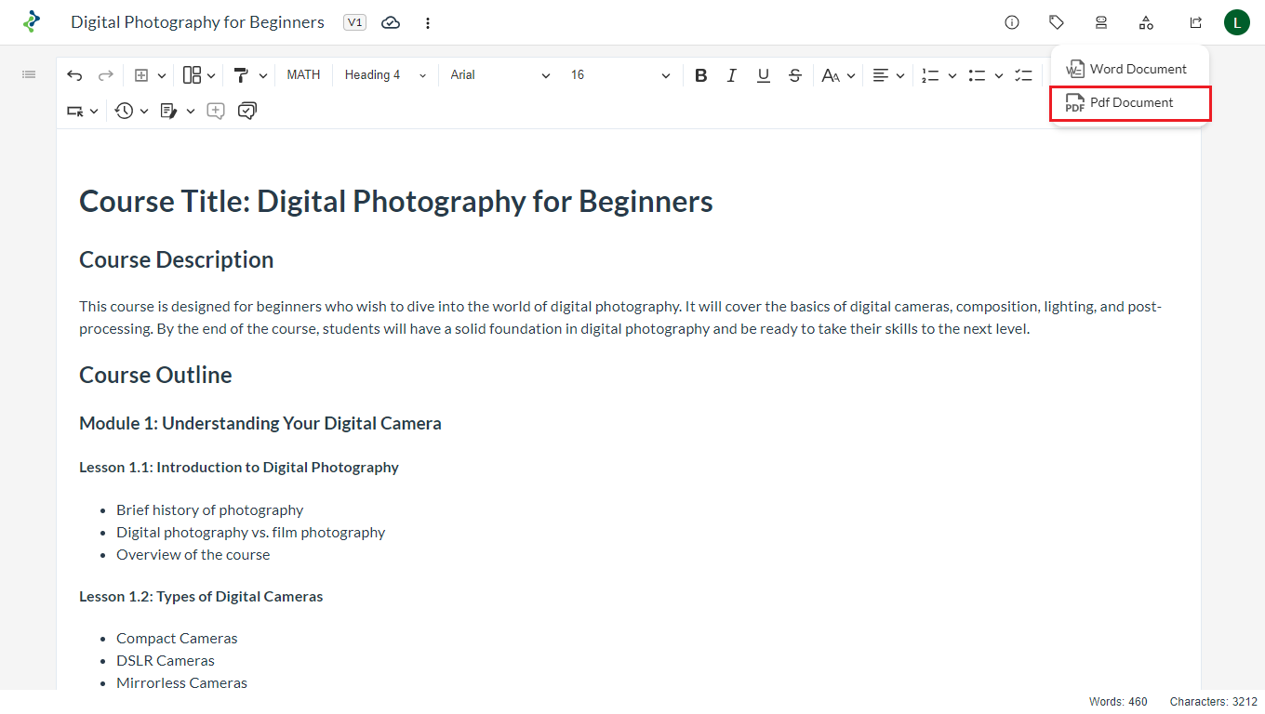
Task: Click the cloud save status icon
Action: pyautogui.click(x=391, y=22)
